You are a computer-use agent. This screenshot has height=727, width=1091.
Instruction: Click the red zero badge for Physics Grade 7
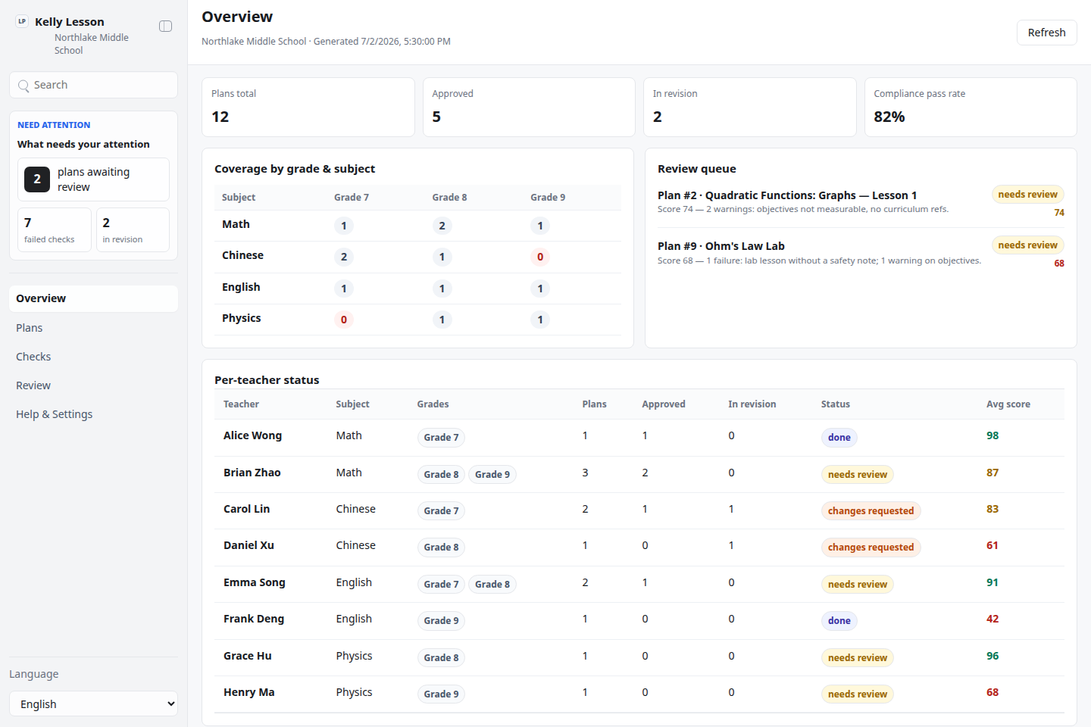344,320
